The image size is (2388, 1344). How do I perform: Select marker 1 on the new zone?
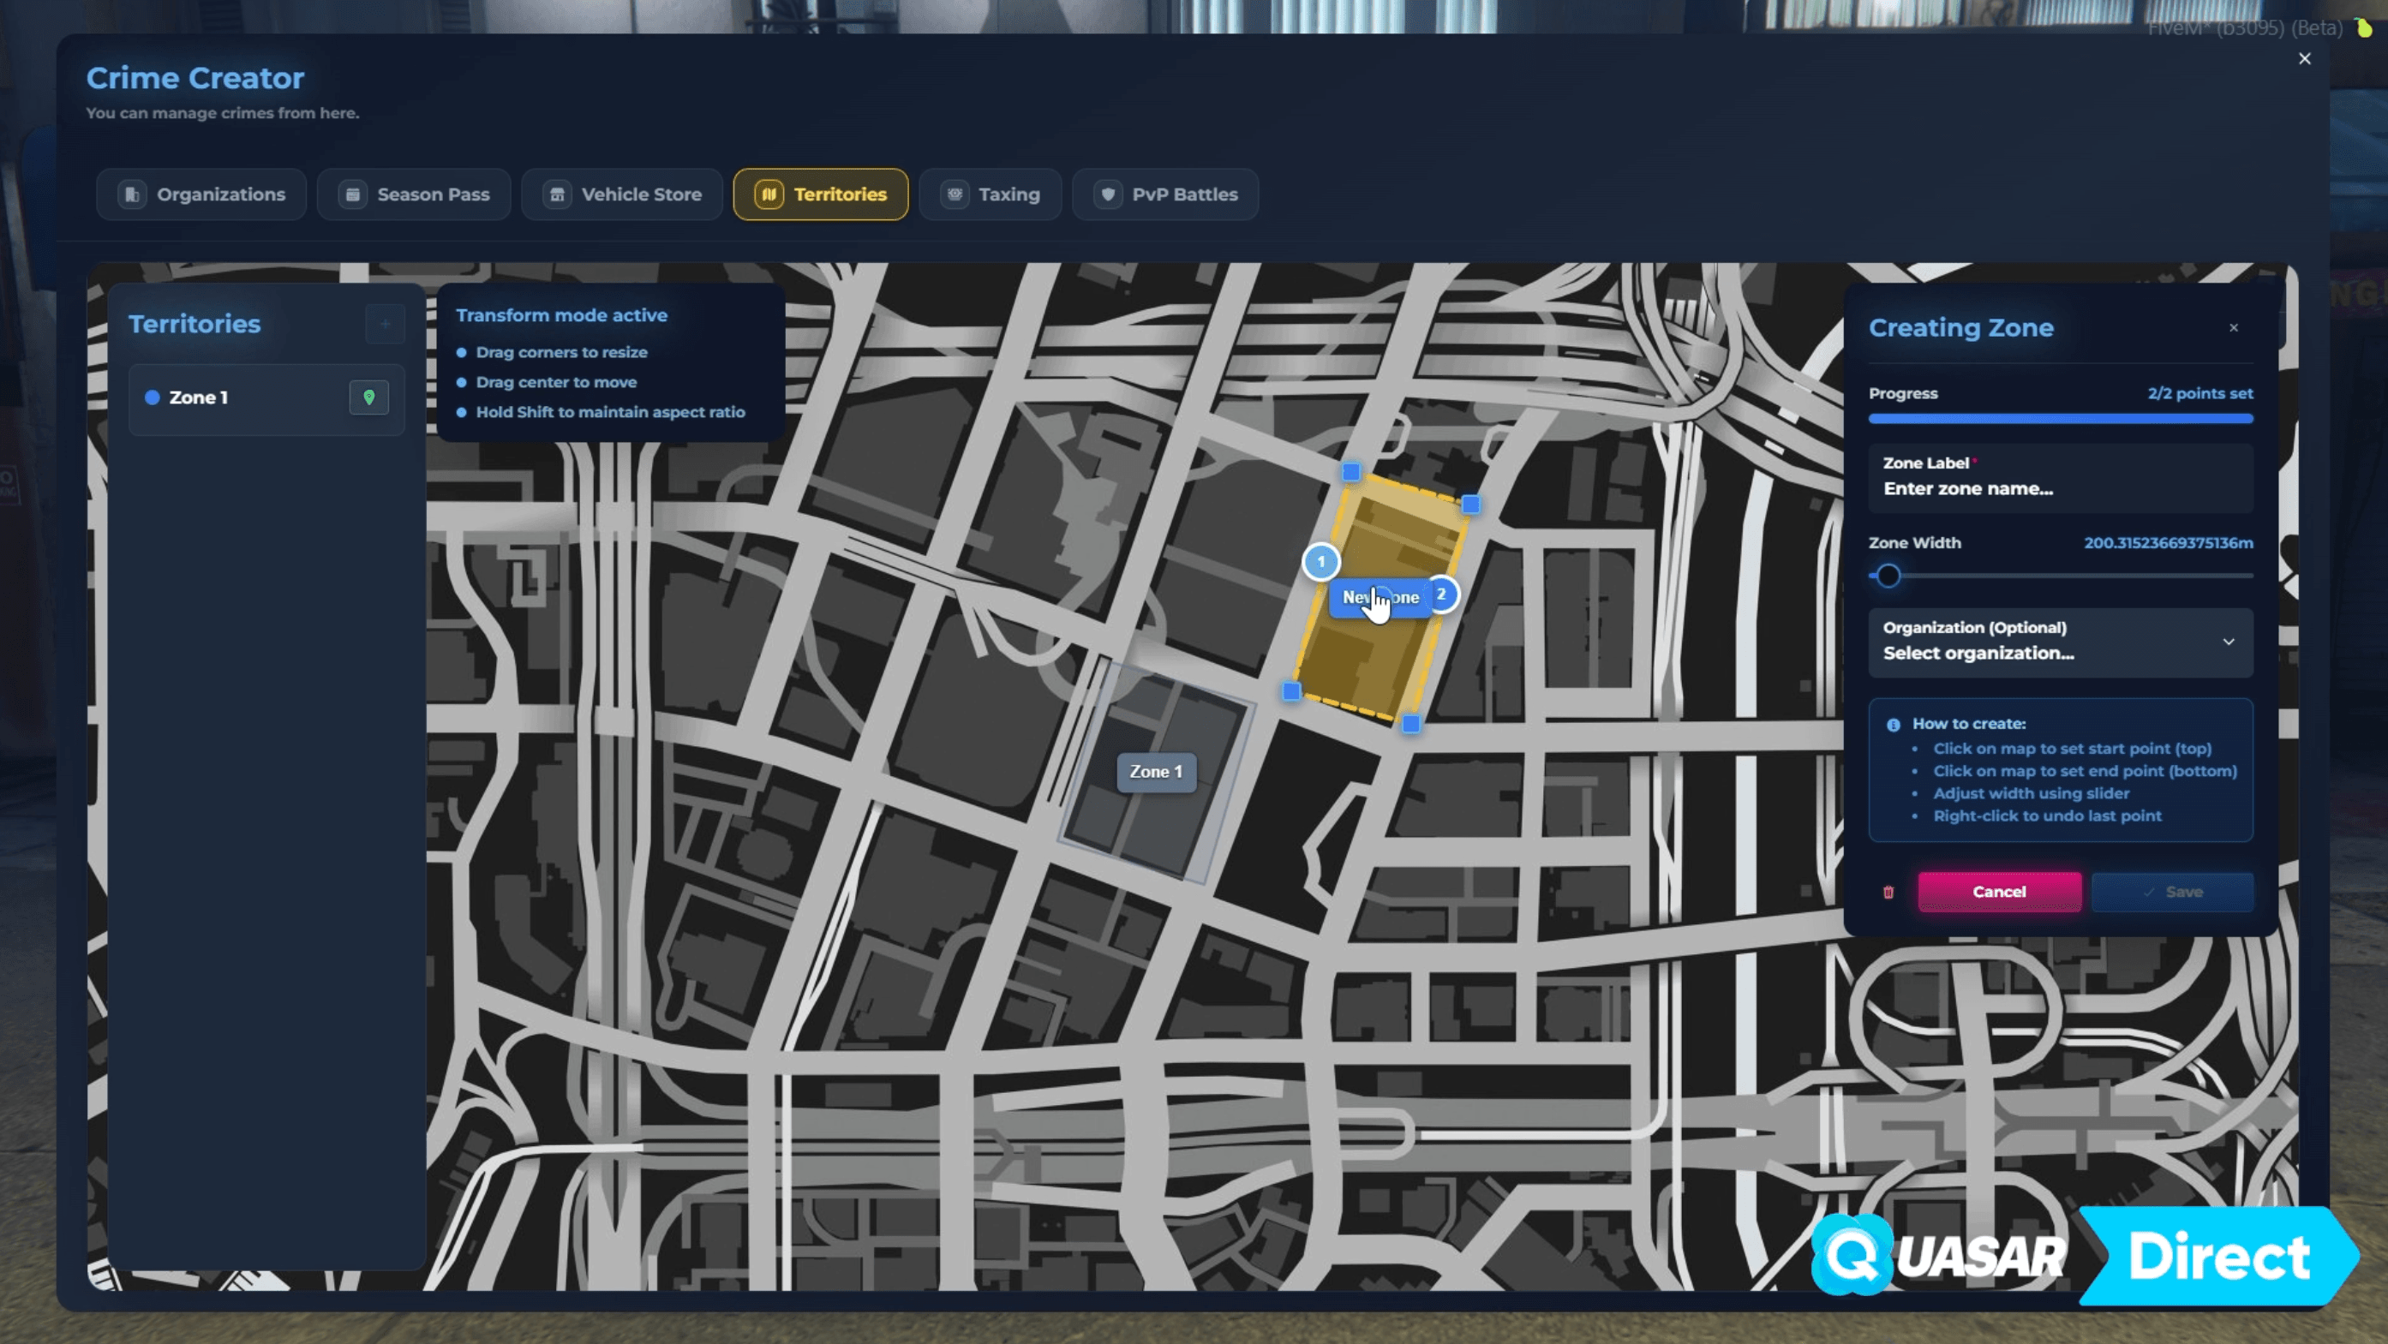tap(1320, 562)
